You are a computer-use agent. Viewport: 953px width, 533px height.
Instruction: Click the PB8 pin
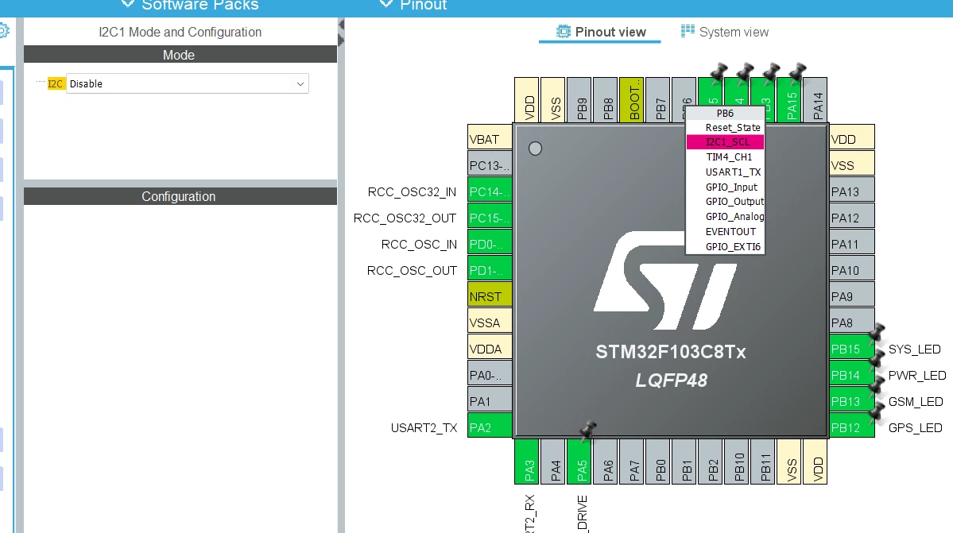click(x=606, y=100)
